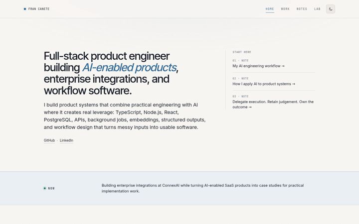Open 'How I apply AI to product systems' note
Screen dimensions: 359x224
[x=264, y=84]
